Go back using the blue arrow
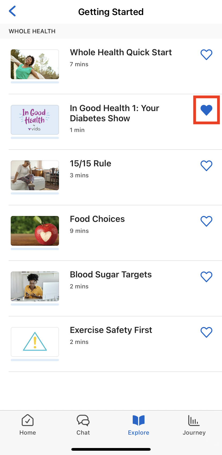Screen dimensions: 222x455 point(12,11)
